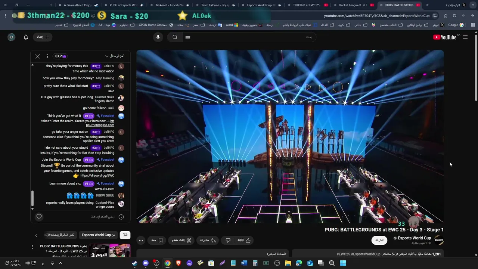This screenshot has height=269, width=478.
Task: Open options for the recommended PUBG video
Action: pyautogui.click(x=32, y=247)
